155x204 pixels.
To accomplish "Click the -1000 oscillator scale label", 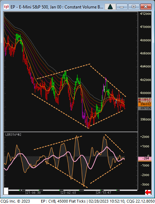I will 145,165.
